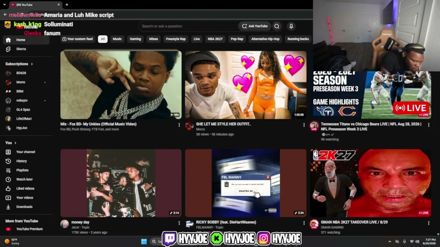Open Liked videos in the sidebar

click(26, 188)
